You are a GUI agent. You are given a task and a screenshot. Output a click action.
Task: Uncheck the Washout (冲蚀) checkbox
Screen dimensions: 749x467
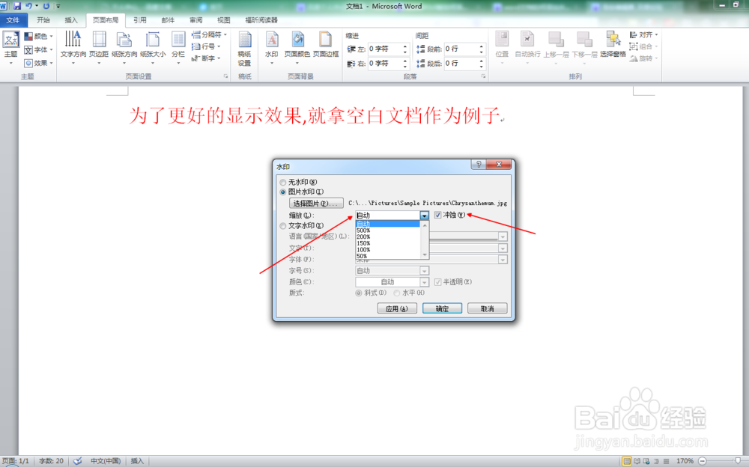437,214
